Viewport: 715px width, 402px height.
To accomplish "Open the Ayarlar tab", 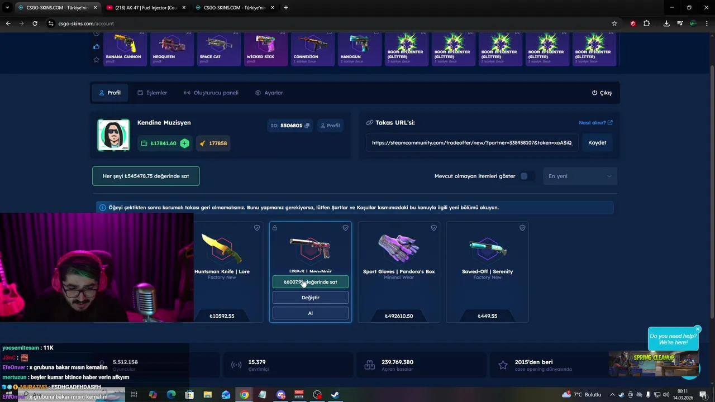I will (x=269, y=93).
